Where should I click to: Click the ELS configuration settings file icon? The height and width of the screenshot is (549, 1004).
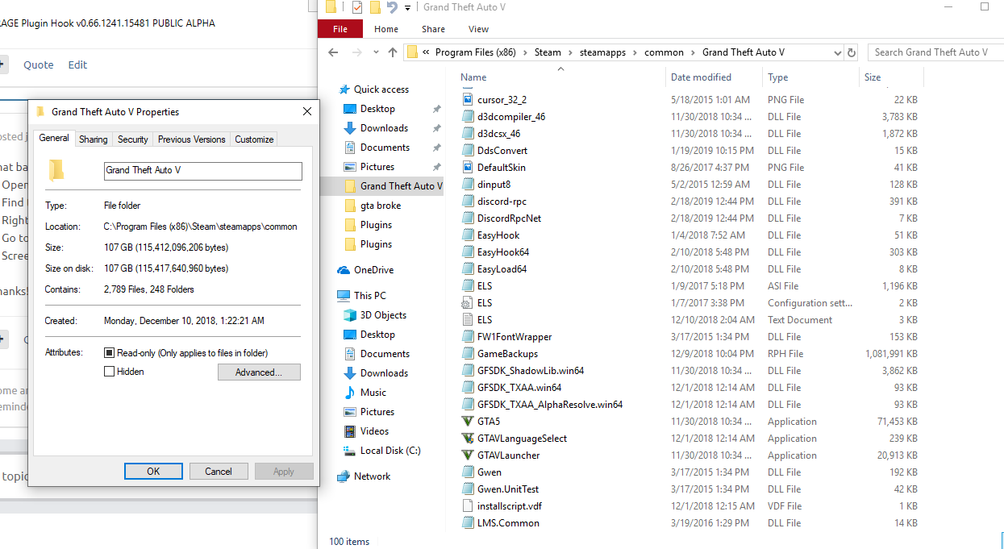pyautogui.click(x=468, y=302)
